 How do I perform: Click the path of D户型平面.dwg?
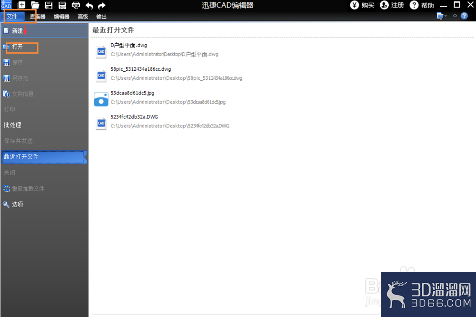tap(164, 54)
